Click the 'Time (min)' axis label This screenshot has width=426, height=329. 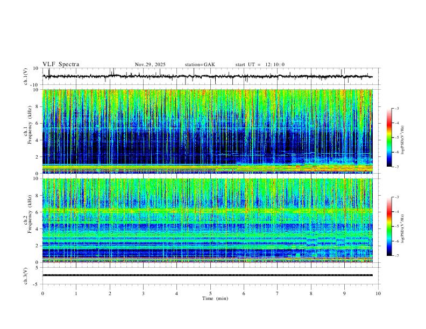click(215, 298)
